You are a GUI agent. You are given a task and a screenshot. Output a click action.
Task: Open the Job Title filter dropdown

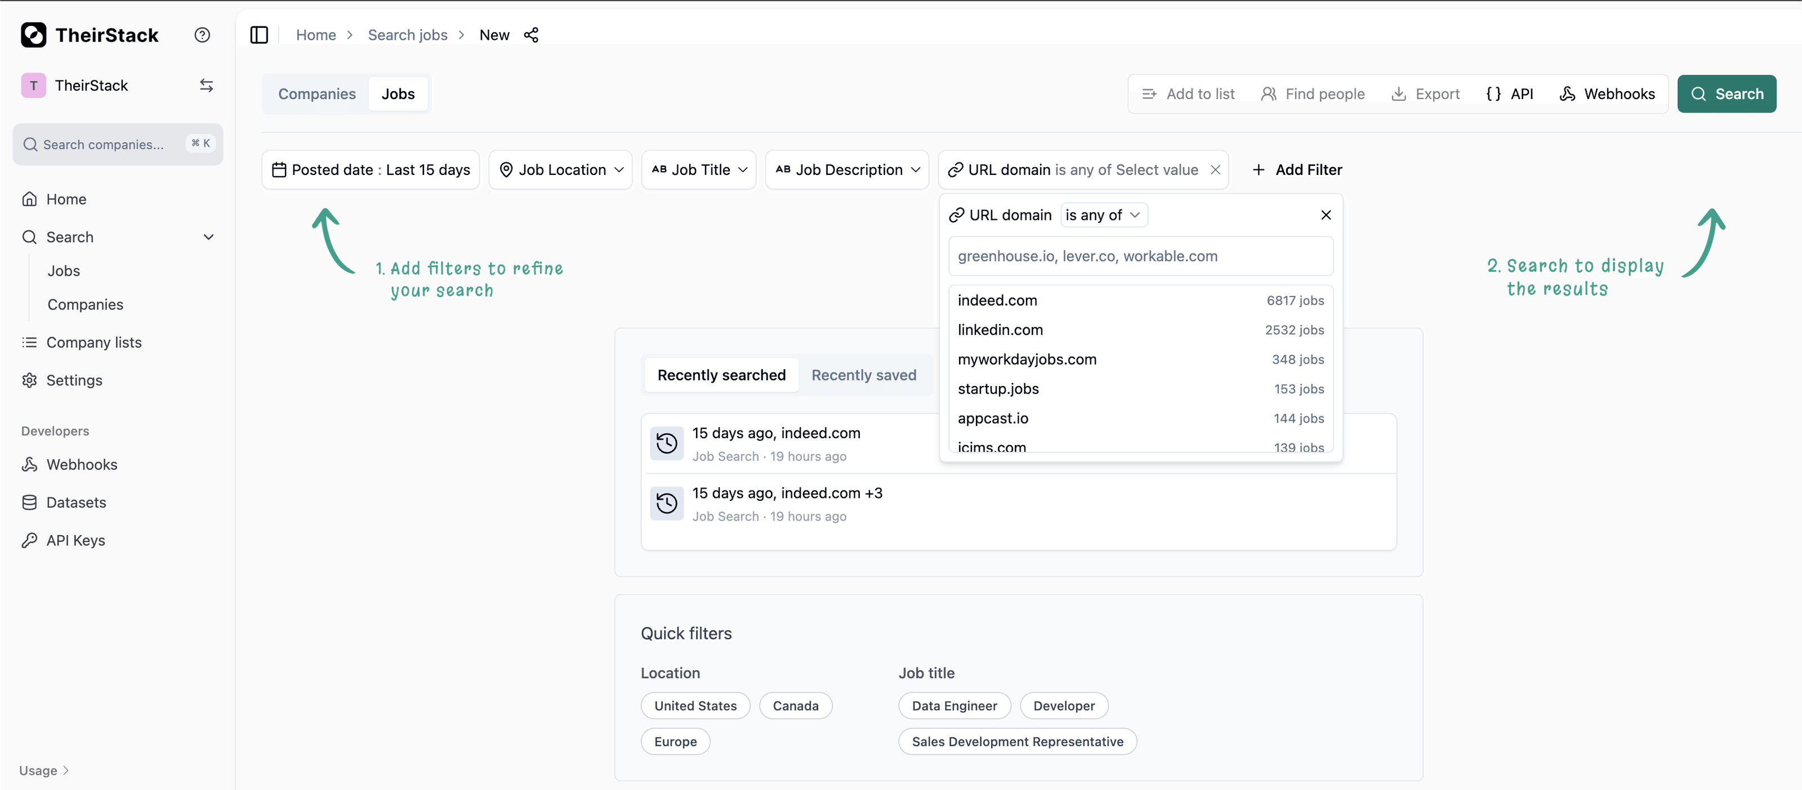coord(698,169)
